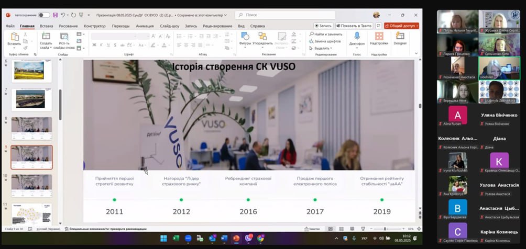
Task: Click the Copy icon
Action: tap(25, 41)
